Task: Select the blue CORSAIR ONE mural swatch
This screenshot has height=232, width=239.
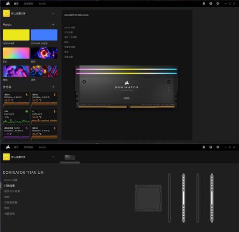Action: tap(44, 35)
